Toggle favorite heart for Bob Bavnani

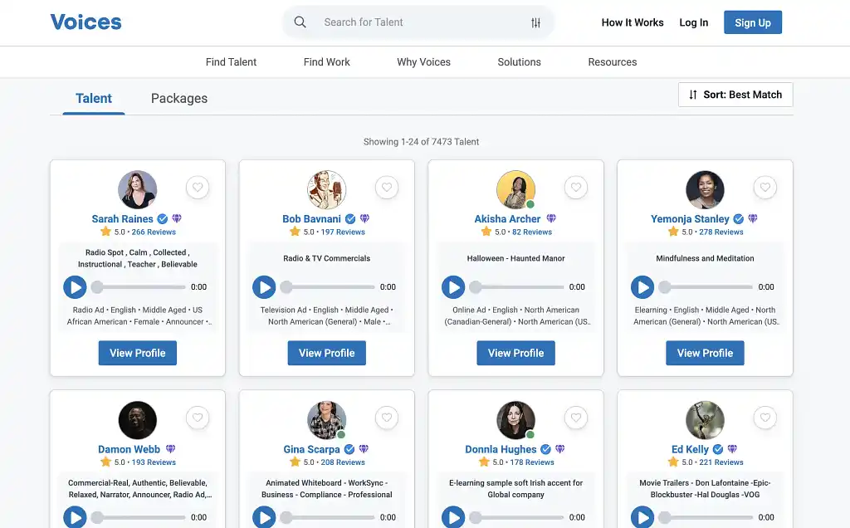(387, 188)
